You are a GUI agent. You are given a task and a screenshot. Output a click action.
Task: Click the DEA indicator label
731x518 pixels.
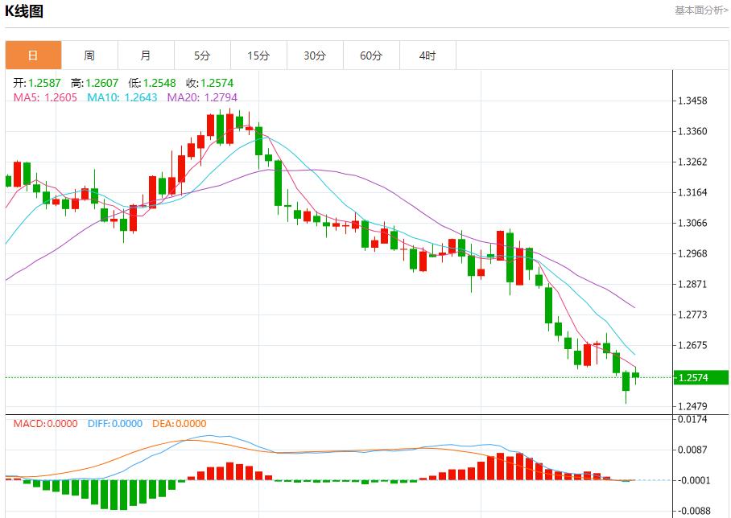click(177, 423)
